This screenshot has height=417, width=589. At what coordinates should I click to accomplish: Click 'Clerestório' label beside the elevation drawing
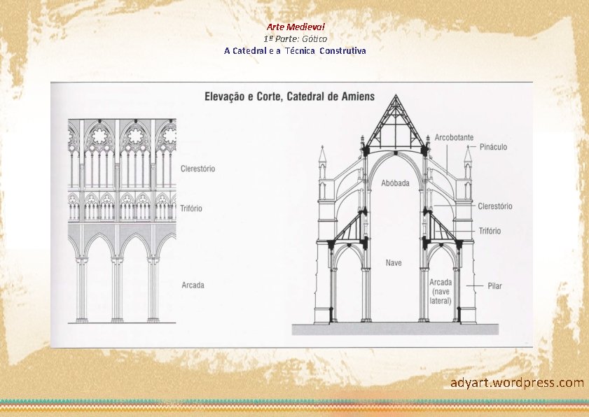click(x=198, y=169)
